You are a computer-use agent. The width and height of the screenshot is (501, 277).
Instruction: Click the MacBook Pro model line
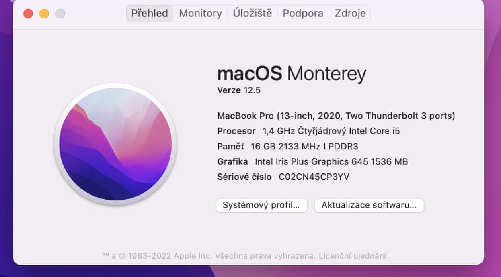pos(336,116)
